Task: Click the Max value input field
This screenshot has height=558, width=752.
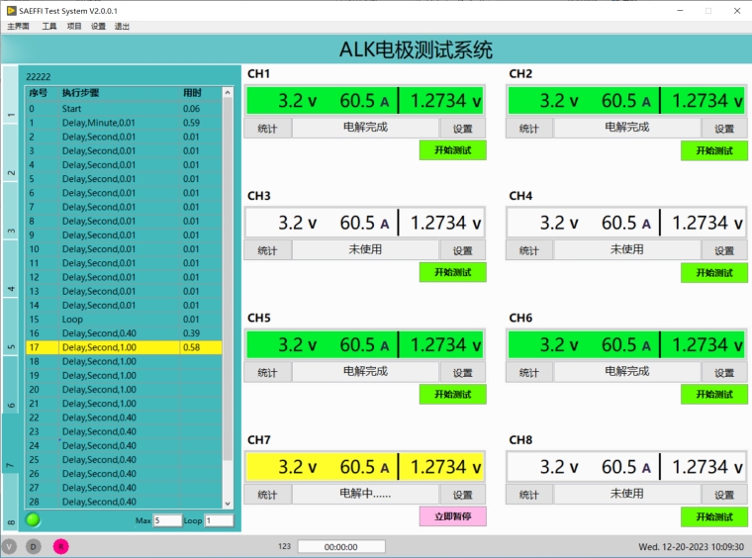Action: (x=167, y=520)
